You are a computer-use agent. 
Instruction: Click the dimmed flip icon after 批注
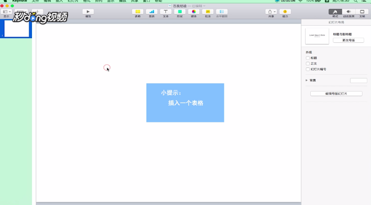(222, 12)
